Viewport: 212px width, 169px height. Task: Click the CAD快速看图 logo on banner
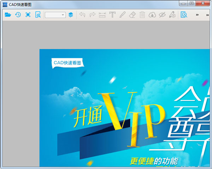tap(67, 63)
